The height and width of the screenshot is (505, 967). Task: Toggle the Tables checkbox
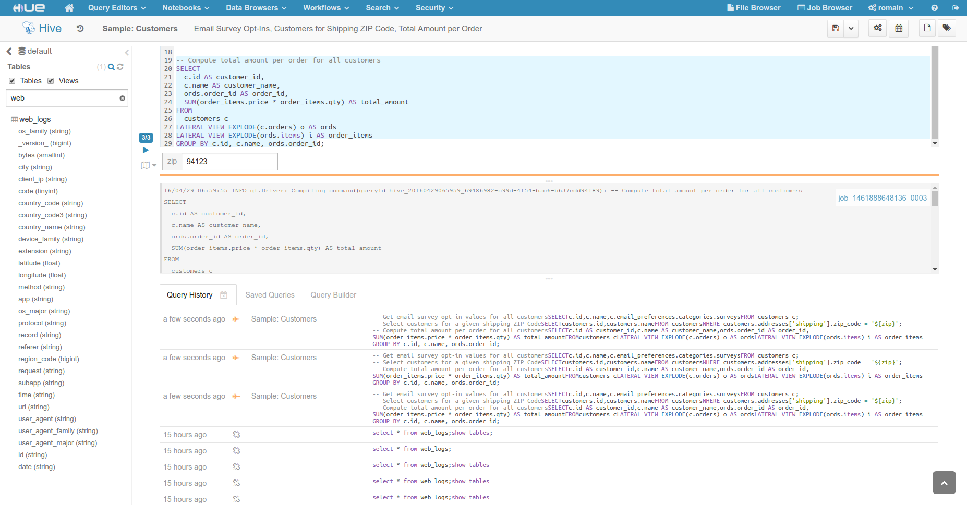point(12,81)
